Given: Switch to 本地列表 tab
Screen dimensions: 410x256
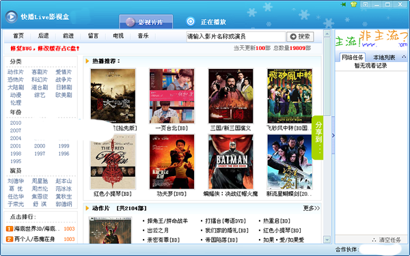Looking at the screenshot, I should click(x=384, y=57).
